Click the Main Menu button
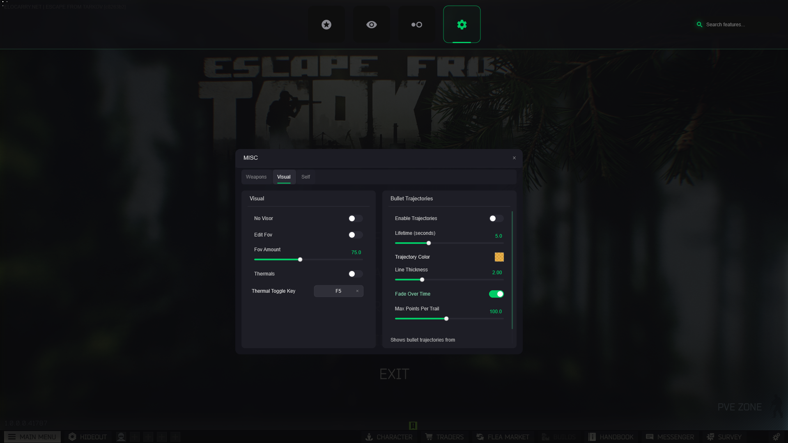Viewport: 788px width, 443px height. click(x=32, y=437)
